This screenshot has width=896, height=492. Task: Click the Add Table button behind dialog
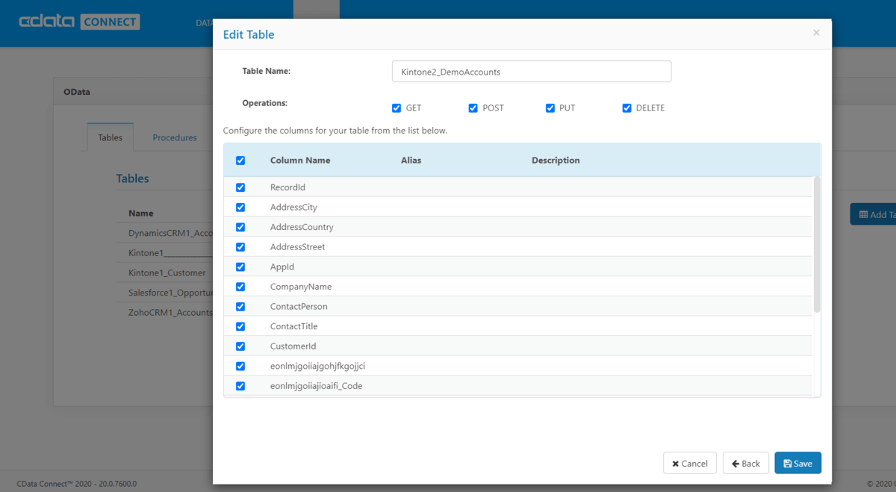(874, 214)
